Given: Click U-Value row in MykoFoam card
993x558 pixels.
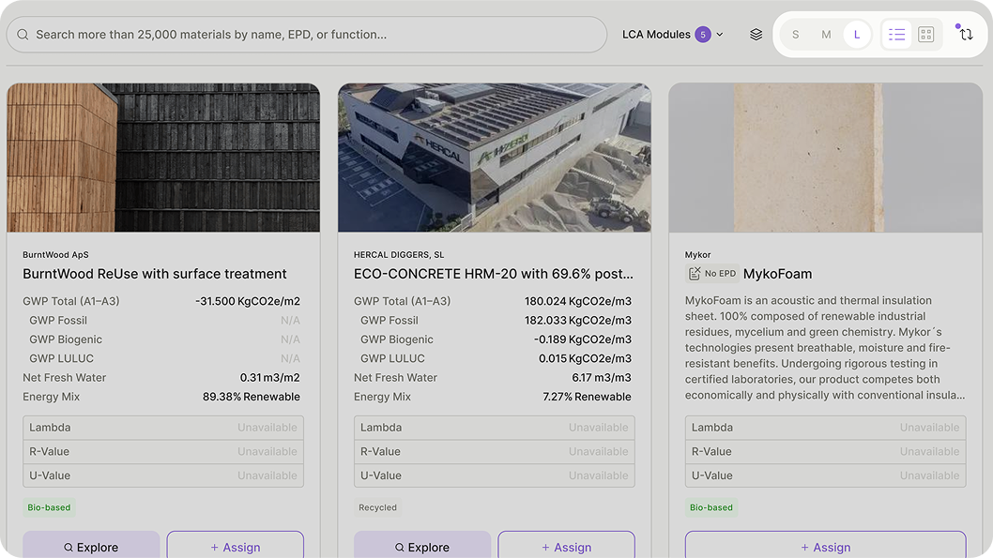Looking at the screenshot, I should [x=825, y=475].
